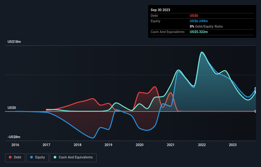Toggle the Equity legend button
The image size is (261, 167).
click(38, 157)
